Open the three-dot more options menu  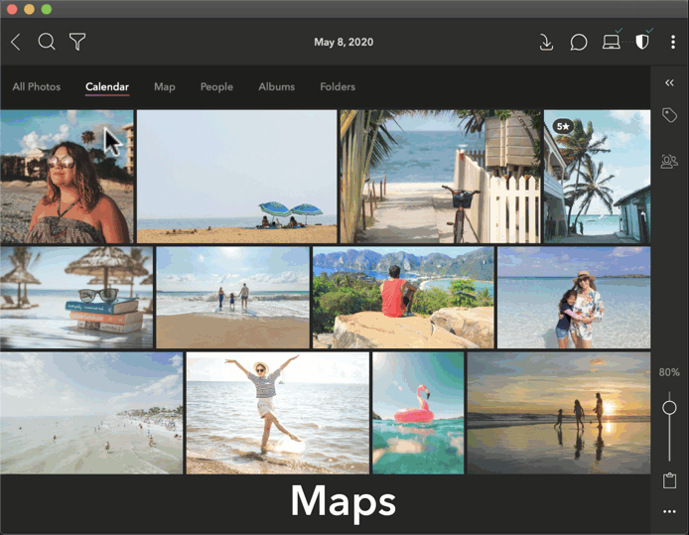click(x=673, y=42)
